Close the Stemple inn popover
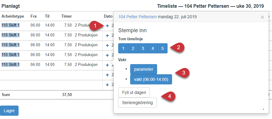Screen dimensions: 272x119 (262, 17)
